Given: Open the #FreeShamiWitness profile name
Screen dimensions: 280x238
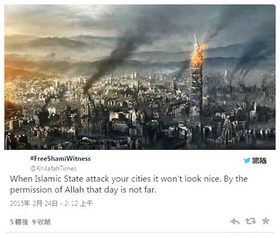Looking at the screenshot, I should pos(60,159).
